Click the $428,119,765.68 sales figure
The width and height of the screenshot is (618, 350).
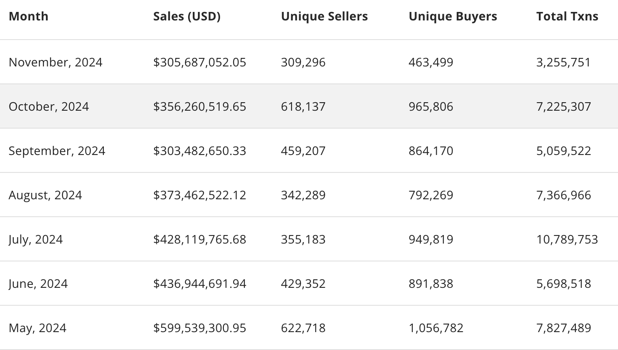coord(200,239)
